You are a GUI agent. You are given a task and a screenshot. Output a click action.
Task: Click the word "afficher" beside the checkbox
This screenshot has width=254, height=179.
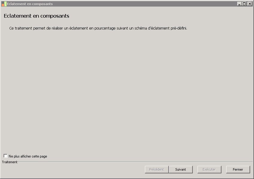[x=26, y=156]
